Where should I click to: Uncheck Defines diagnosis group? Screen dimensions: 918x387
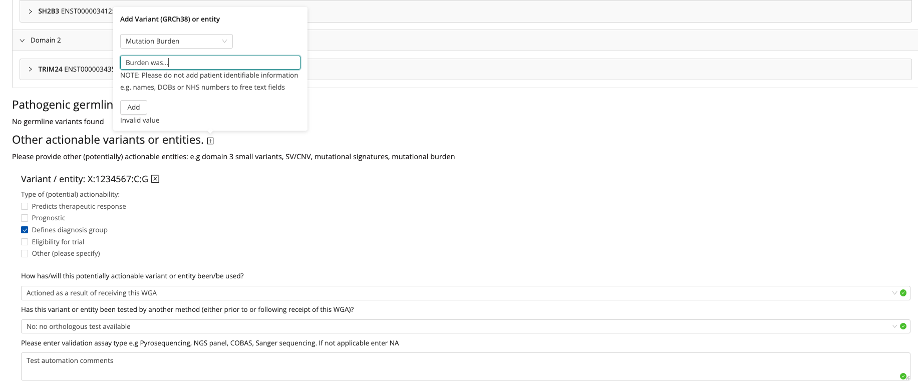pyautogui.click(x=25, y=230)
